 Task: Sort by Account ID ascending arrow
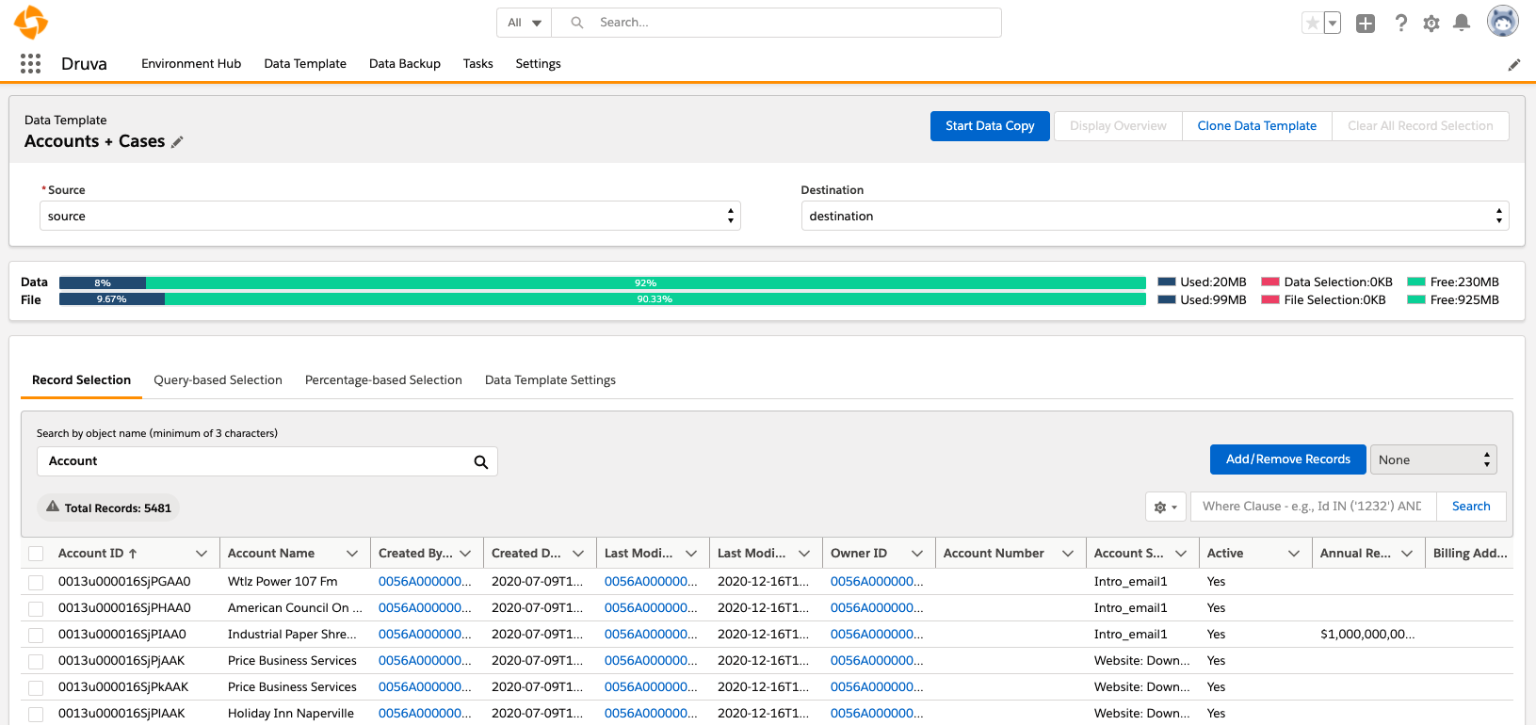pyautogui.click(x=133, y=554)
